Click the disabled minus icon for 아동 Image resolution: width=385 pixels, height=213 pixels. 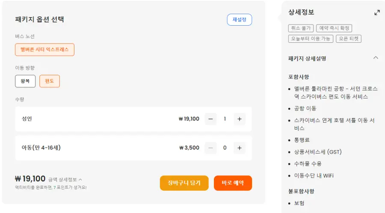click(x=210, y=148)
